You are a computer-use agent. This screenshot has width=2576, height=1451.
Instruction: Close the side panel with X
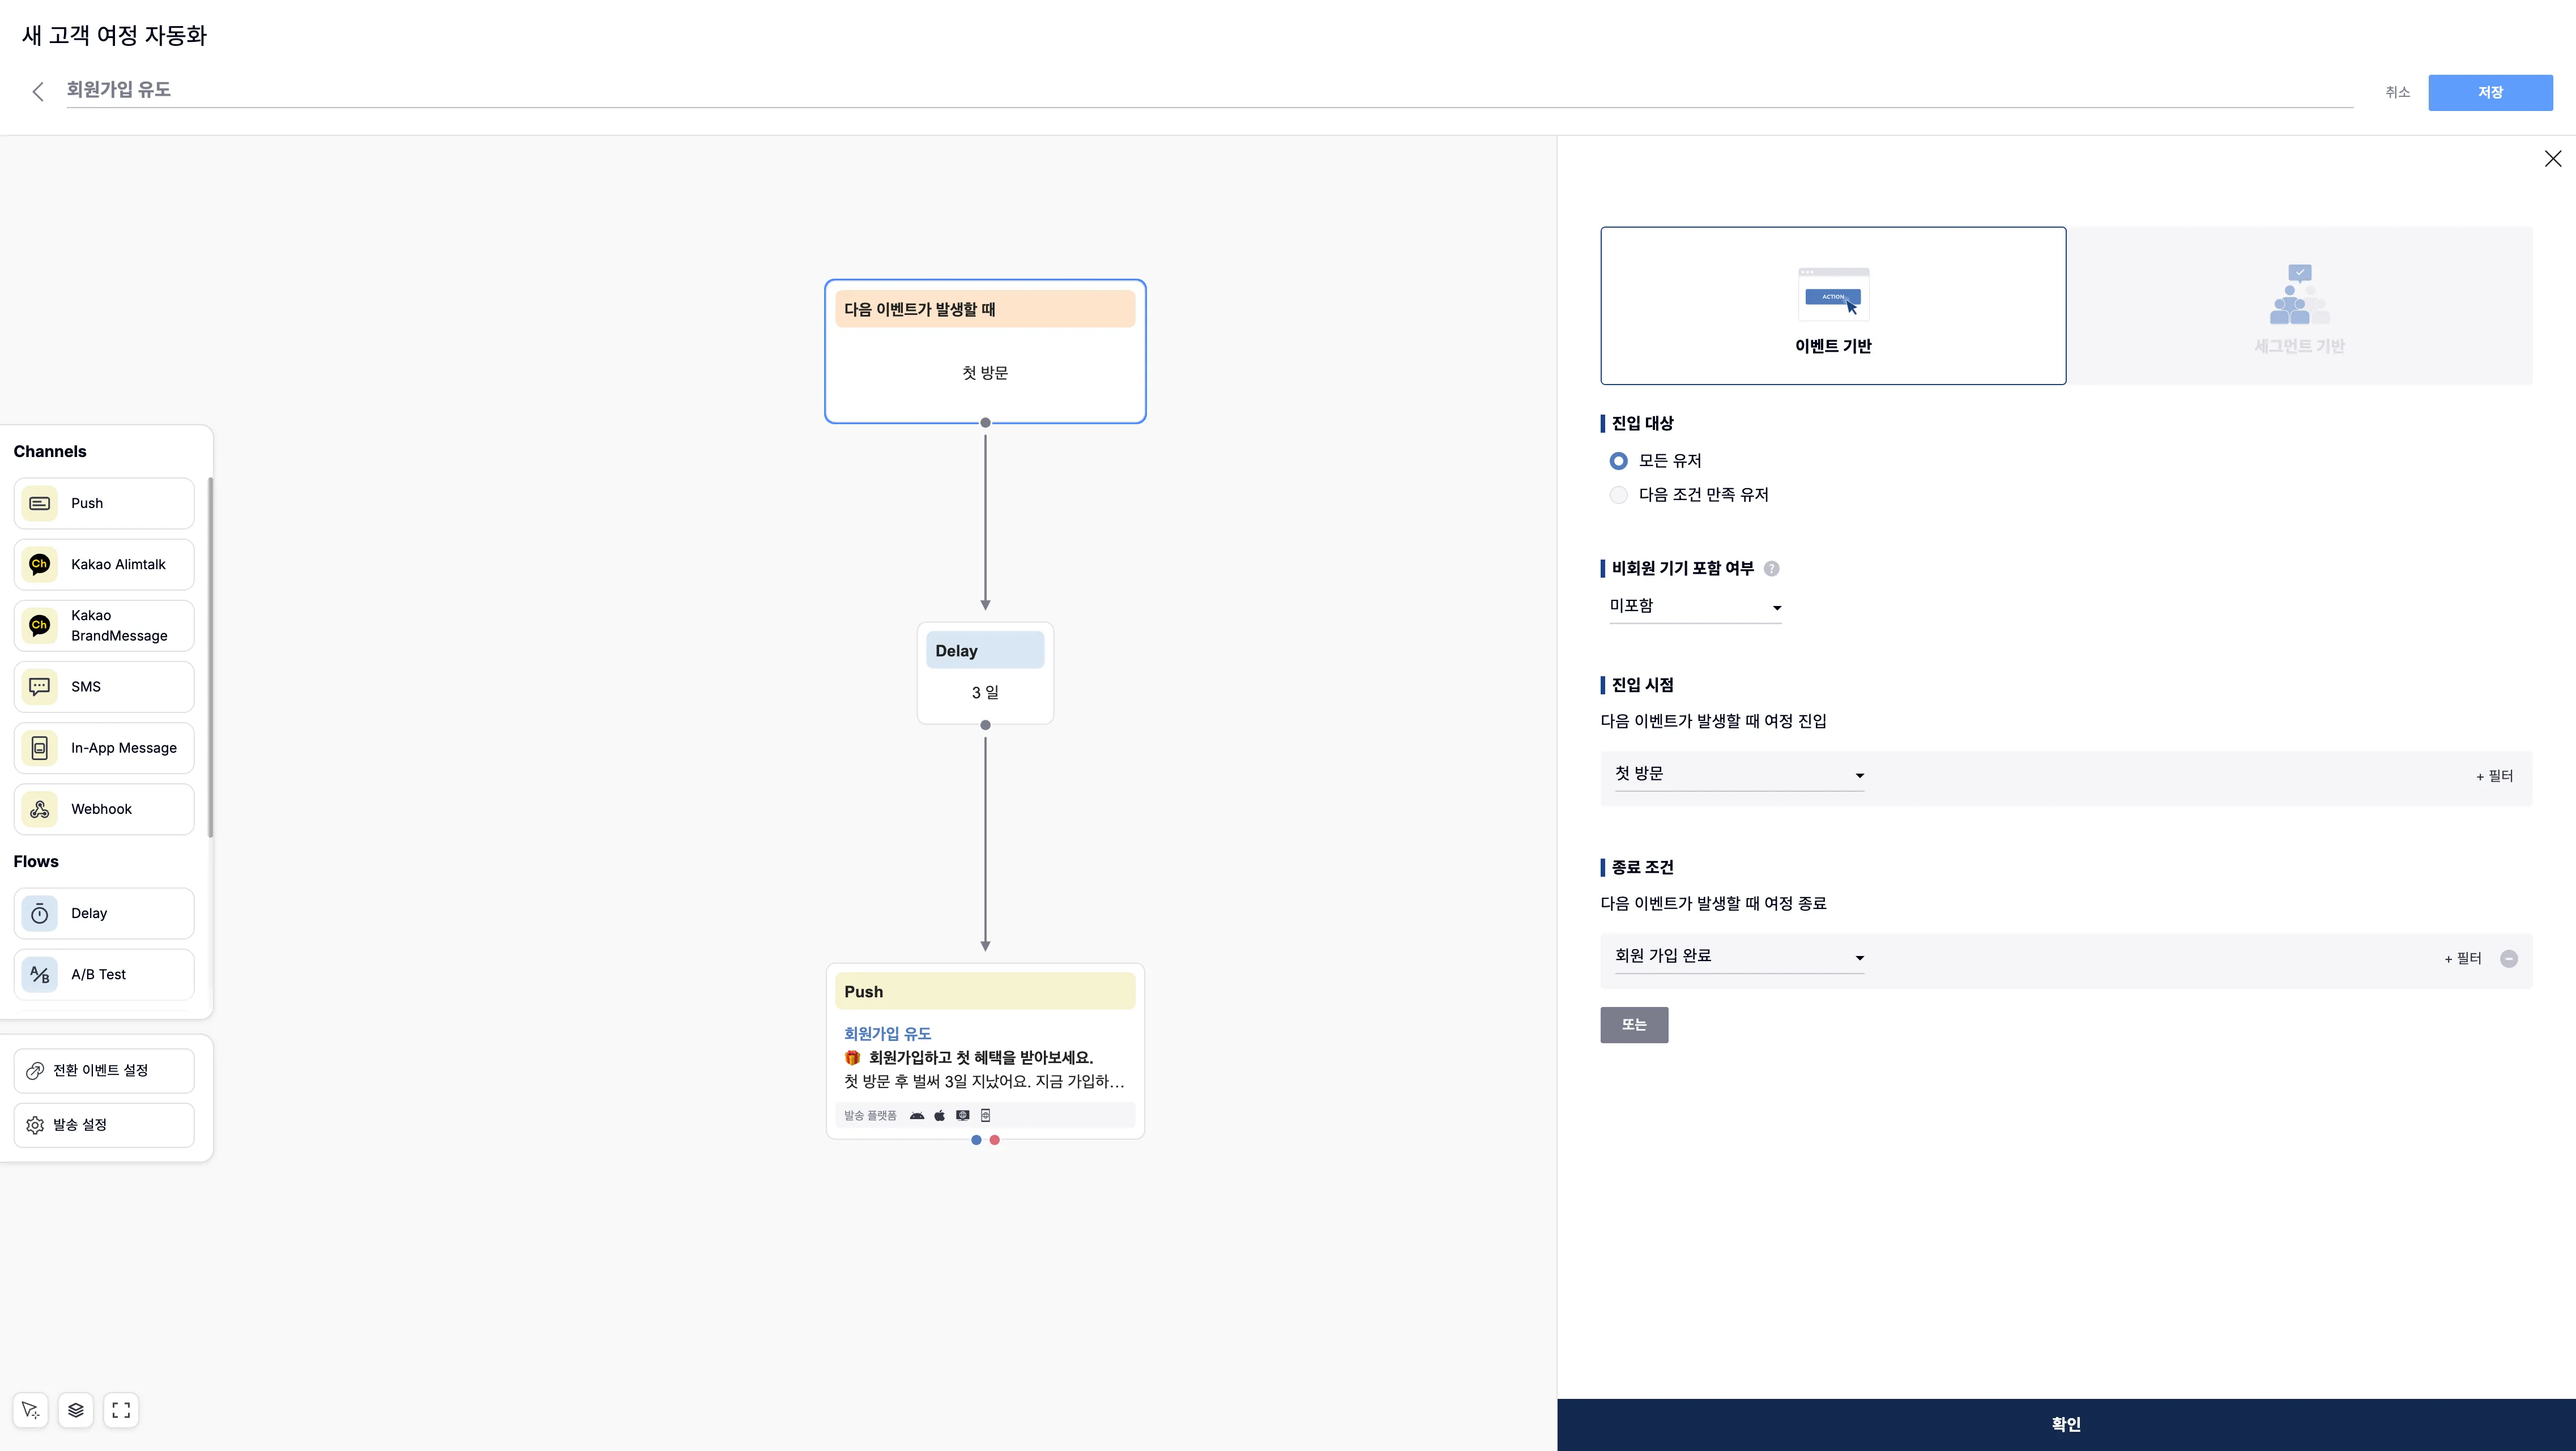(x=2553, y=159)
